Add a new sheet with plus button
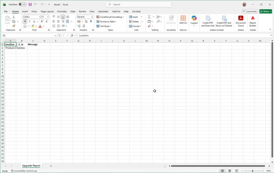The height and width of the screenshot is (173, 274). (x=51, y=166)
